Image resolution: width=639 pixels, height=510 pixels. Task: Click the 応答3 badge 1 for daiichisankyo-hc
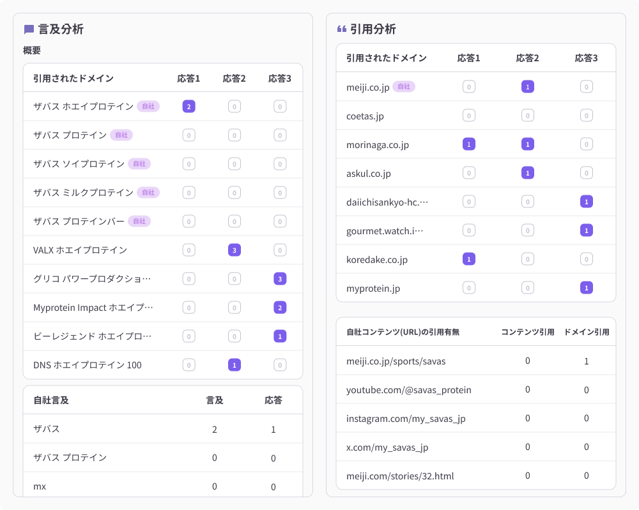pos(587,202)
